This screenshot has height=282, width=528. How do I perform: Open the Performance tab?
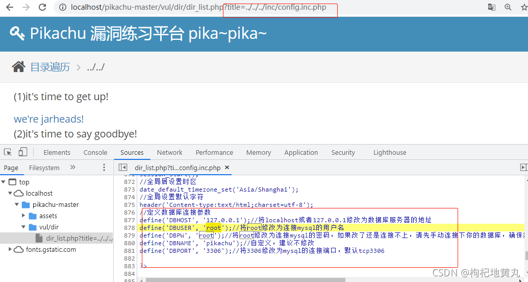pyautogui.click(x=214, y=152)
